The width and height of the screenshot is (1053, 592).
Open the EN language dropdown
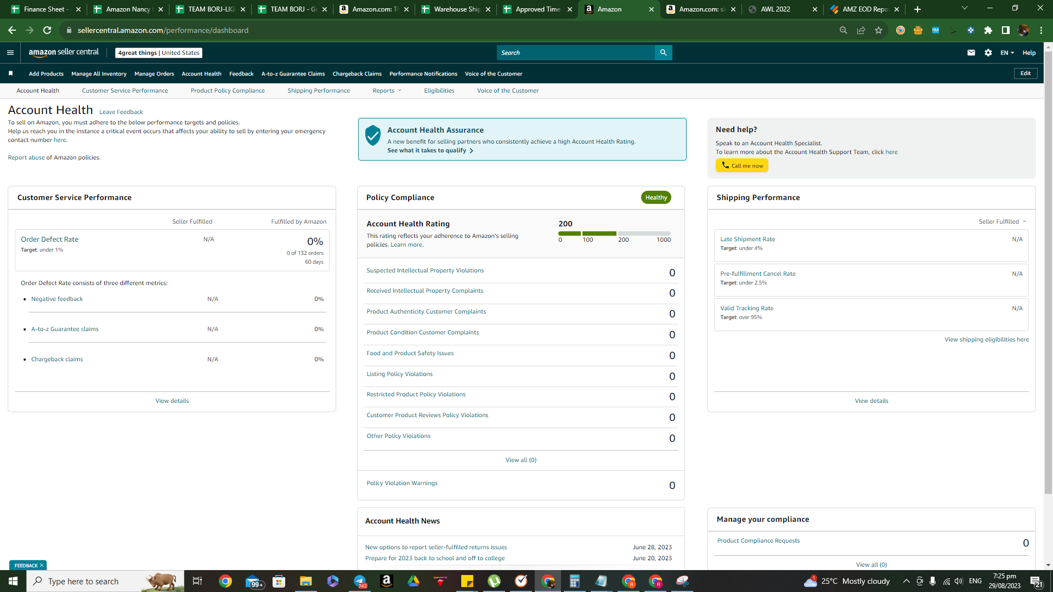coord(1007,53)
